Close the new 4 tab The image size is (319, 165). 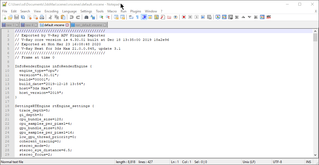point(36,25)
